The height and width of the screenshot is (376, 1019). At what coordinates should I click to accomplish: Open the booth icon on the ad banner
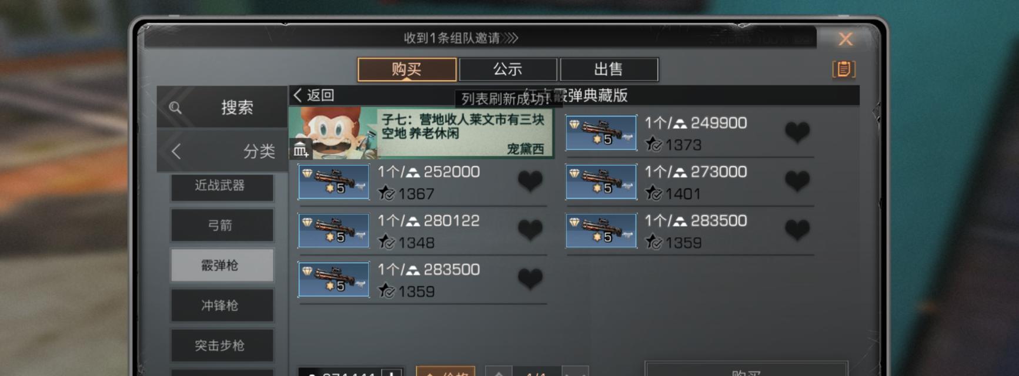click(300, 150)
